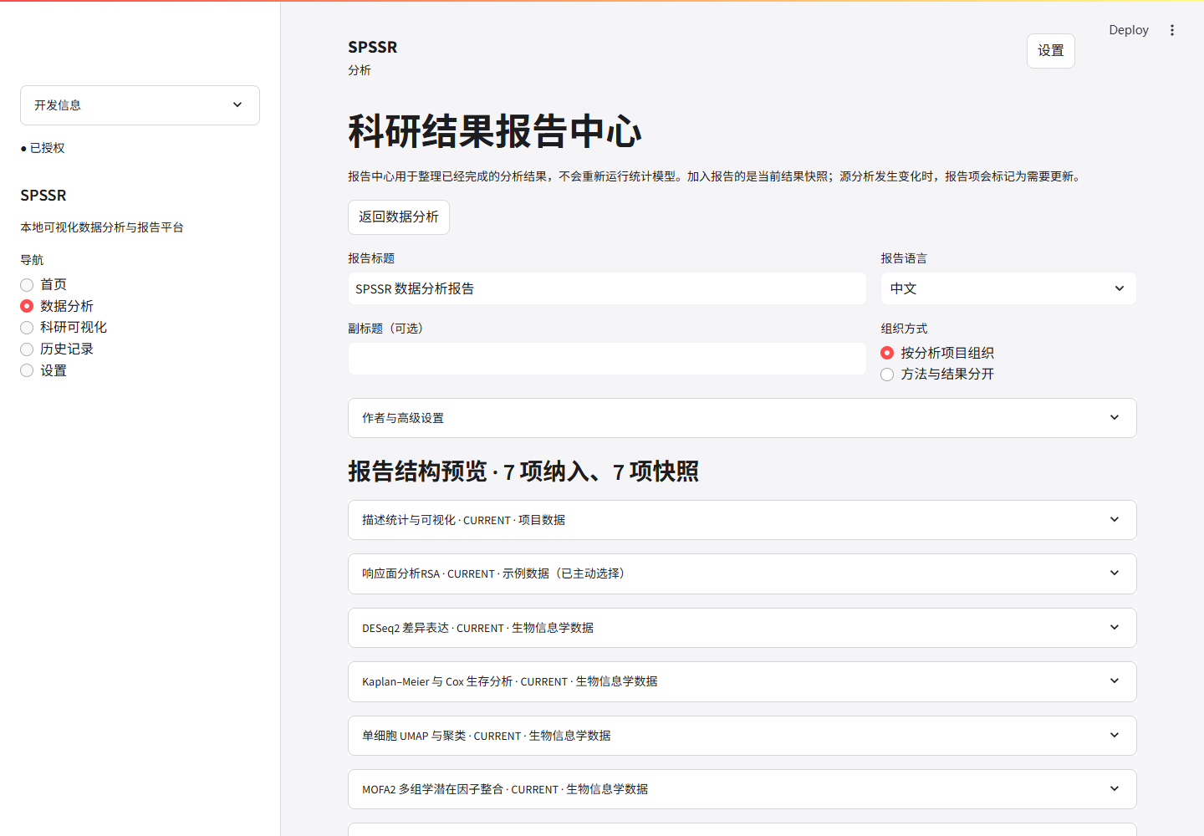Image resolution: width=1204 pixels, height=836 pixels.
Task: Expand 描述统计与可视化 report item
Action: (x=742, y=520)
